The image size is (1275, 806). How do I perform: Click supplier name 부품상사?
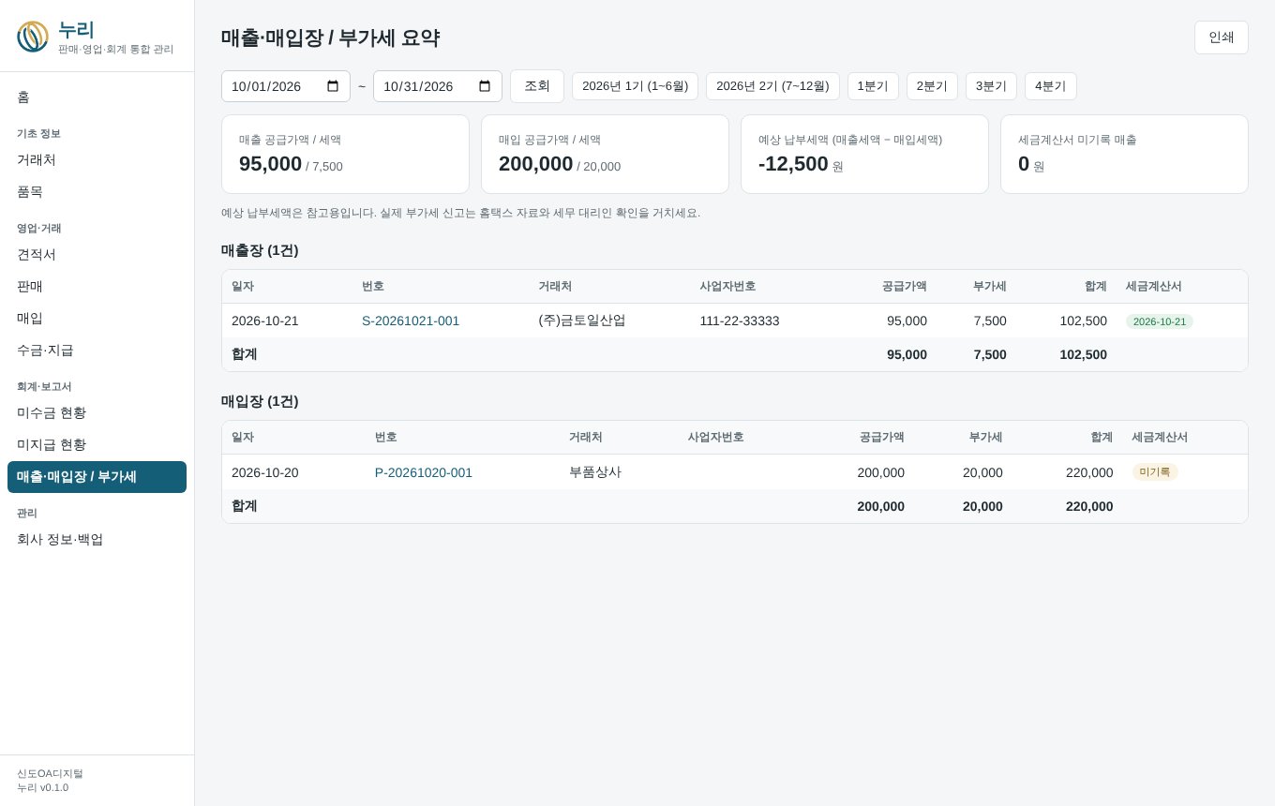(x=595, y=472)
